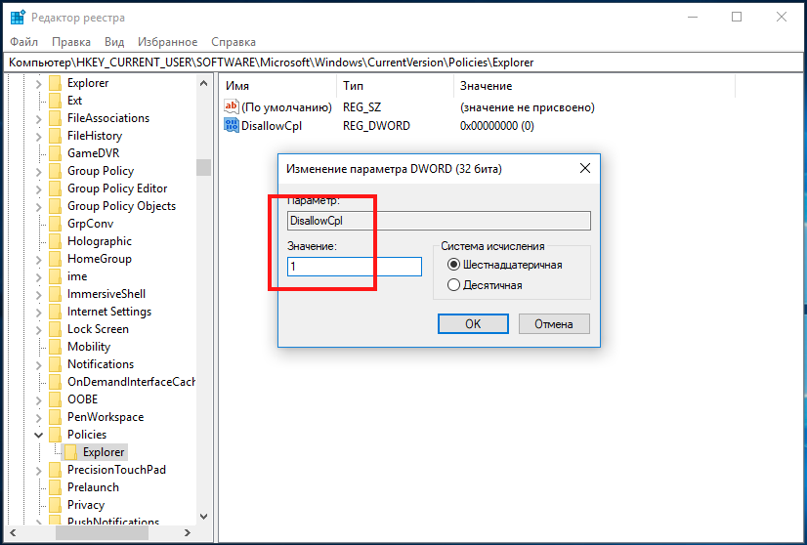
Task: Expand the Internet Settings node
Action: (x=39, y=312)
